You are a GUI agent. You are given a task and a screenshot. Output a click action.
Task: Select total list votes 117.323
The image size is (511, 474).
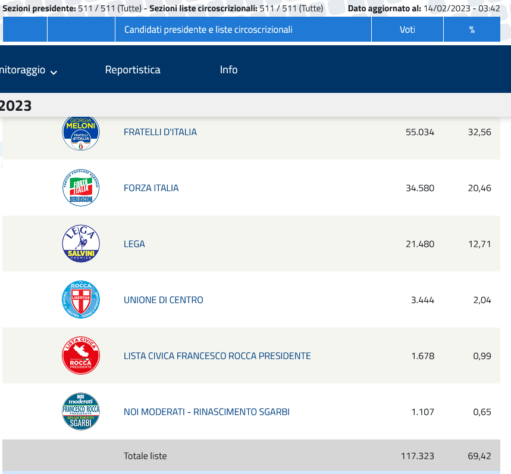[418, 456]
